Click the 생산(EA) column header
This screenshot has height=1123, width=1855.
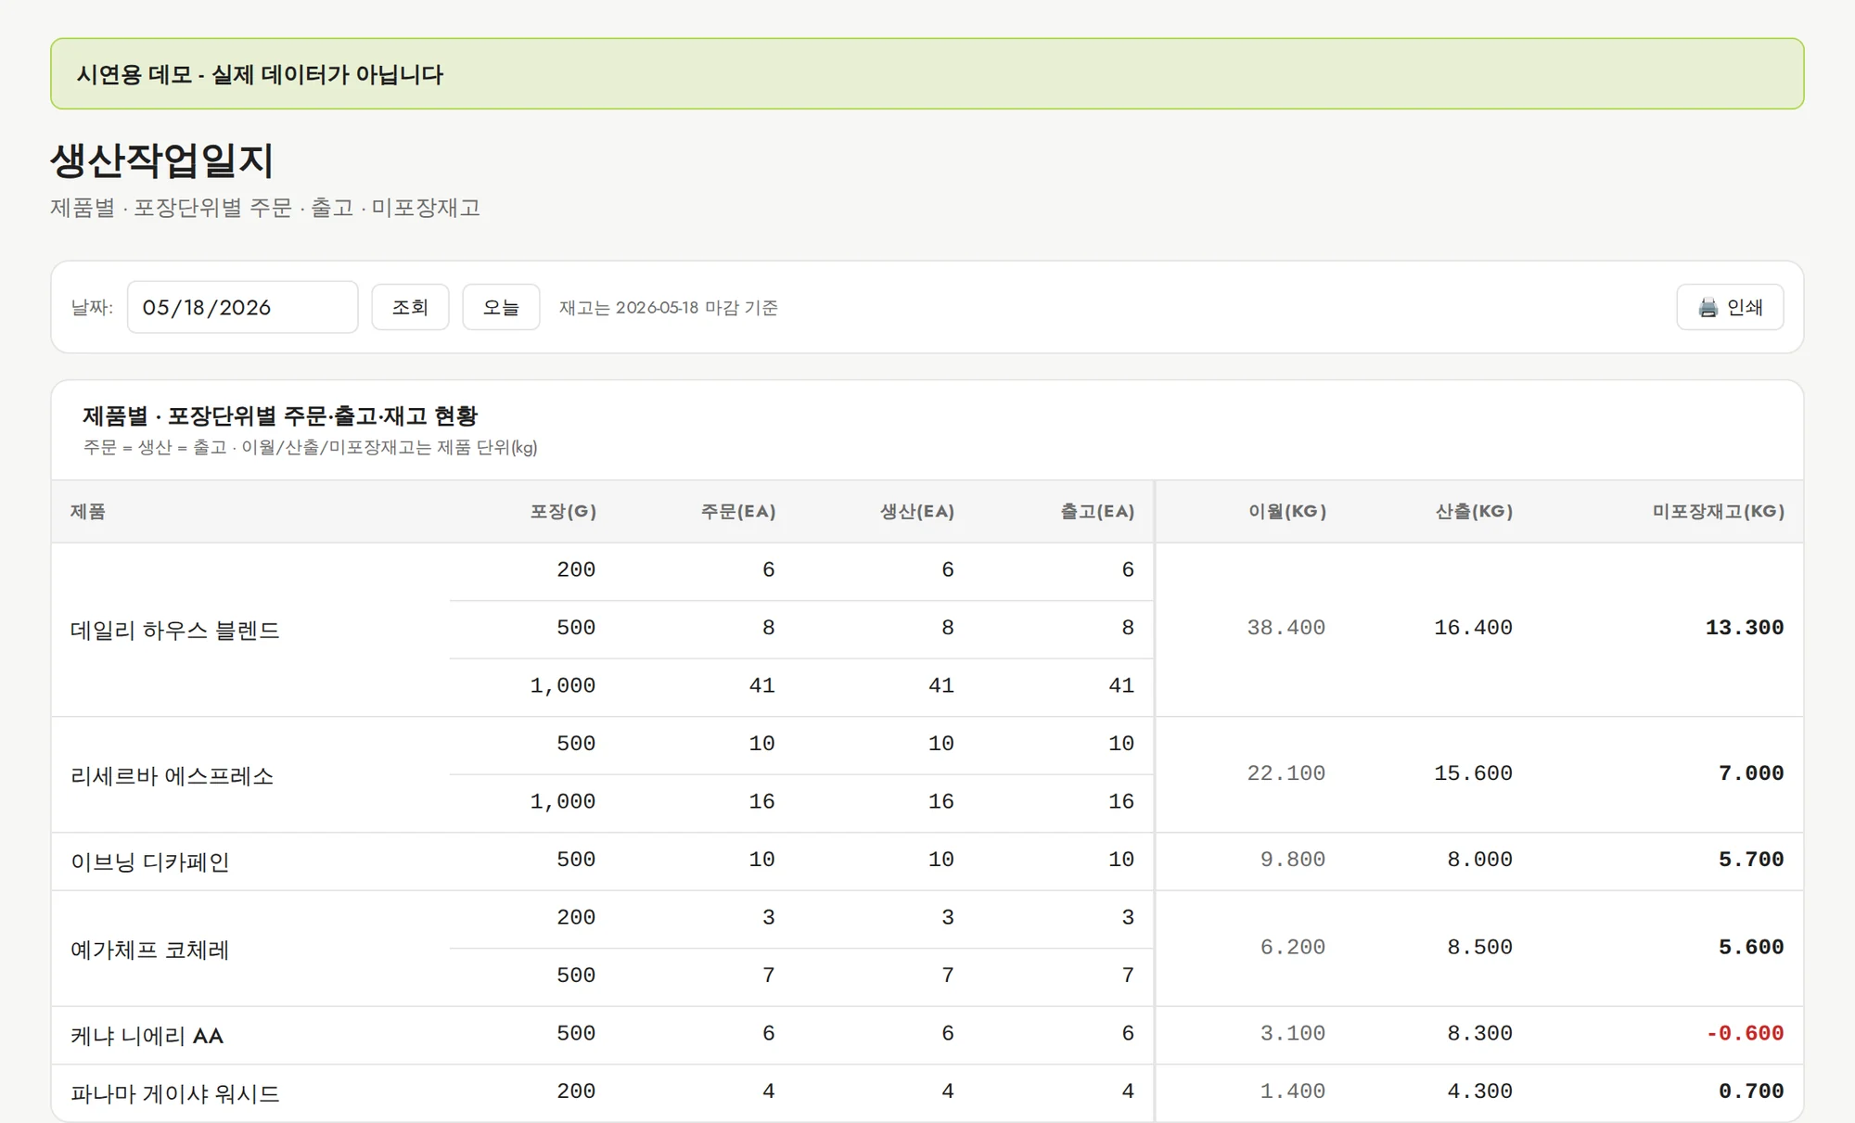point(917,511)
